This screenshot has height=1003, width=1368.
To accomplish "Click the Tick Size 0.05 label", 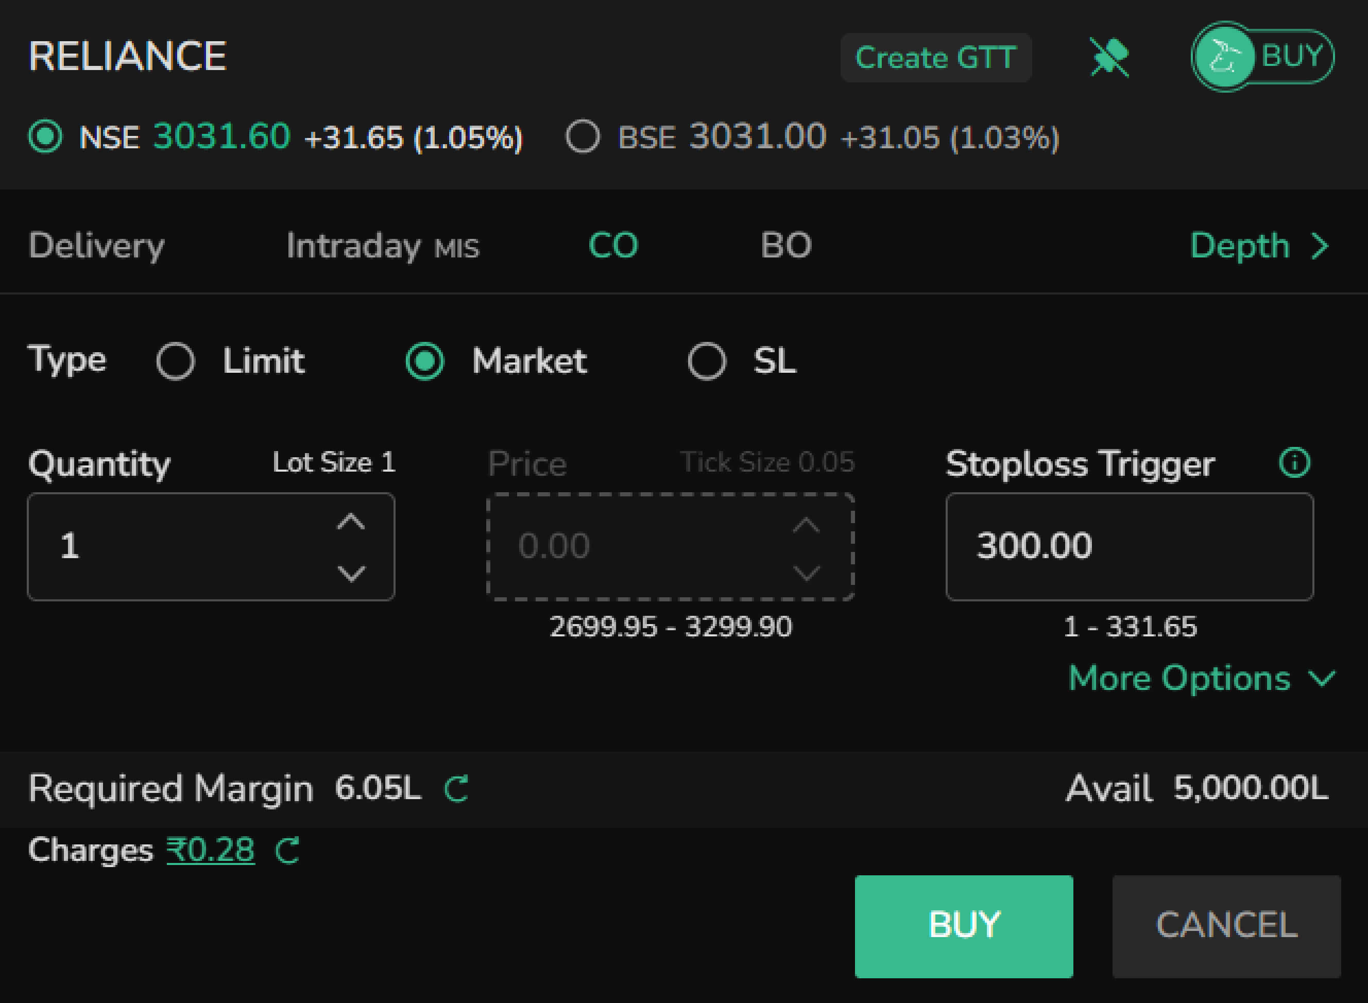I will coord(767,463).
